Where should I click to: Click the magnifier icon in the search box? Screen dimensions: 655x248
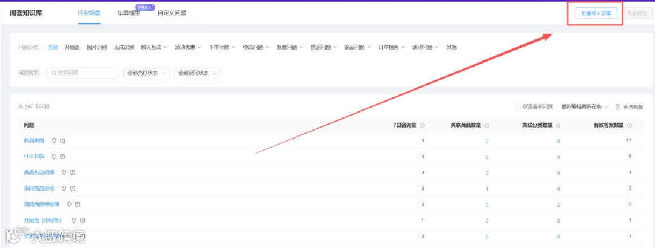point(54,73)
